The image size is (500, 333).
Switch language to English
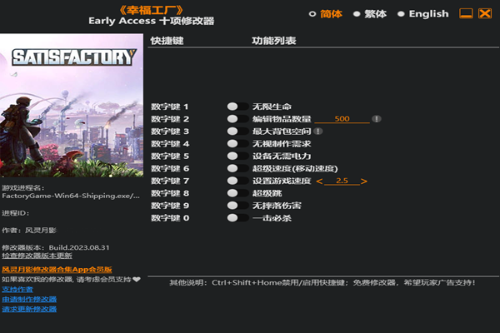(x=401, y=13)
